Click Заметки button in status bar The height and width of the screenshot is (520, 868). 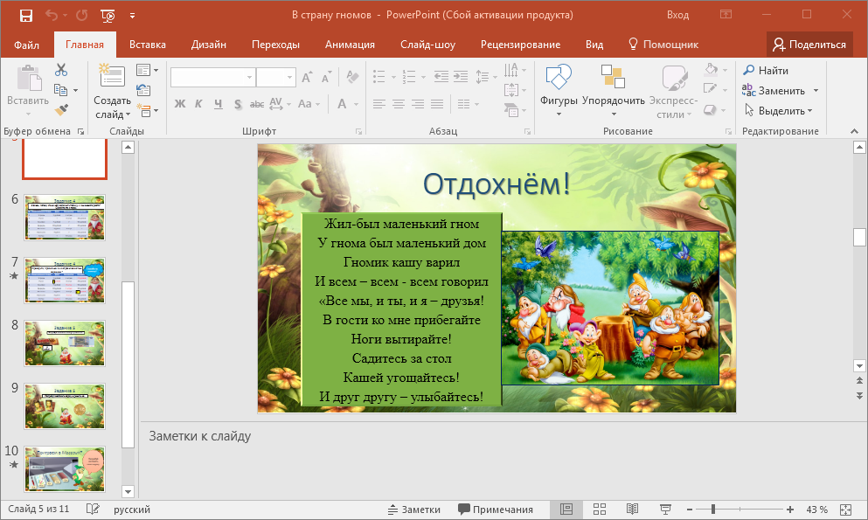click(414, 510)
